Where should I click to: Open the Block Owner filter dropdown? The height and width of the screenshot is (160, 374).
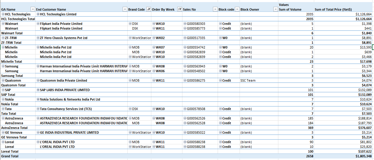[x=276, y=9]
